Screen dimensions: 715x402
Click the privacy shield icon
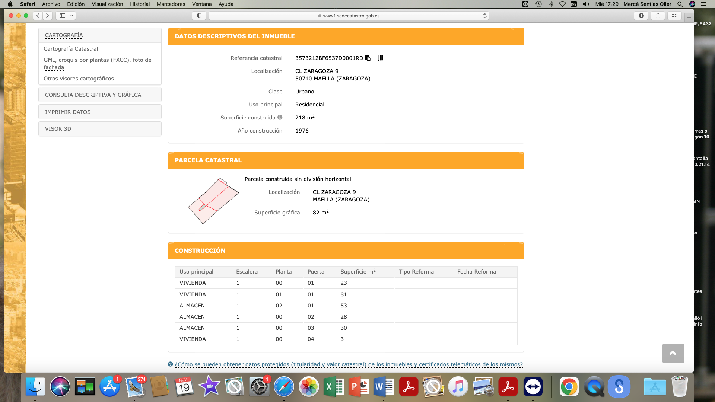pos(199,16)
